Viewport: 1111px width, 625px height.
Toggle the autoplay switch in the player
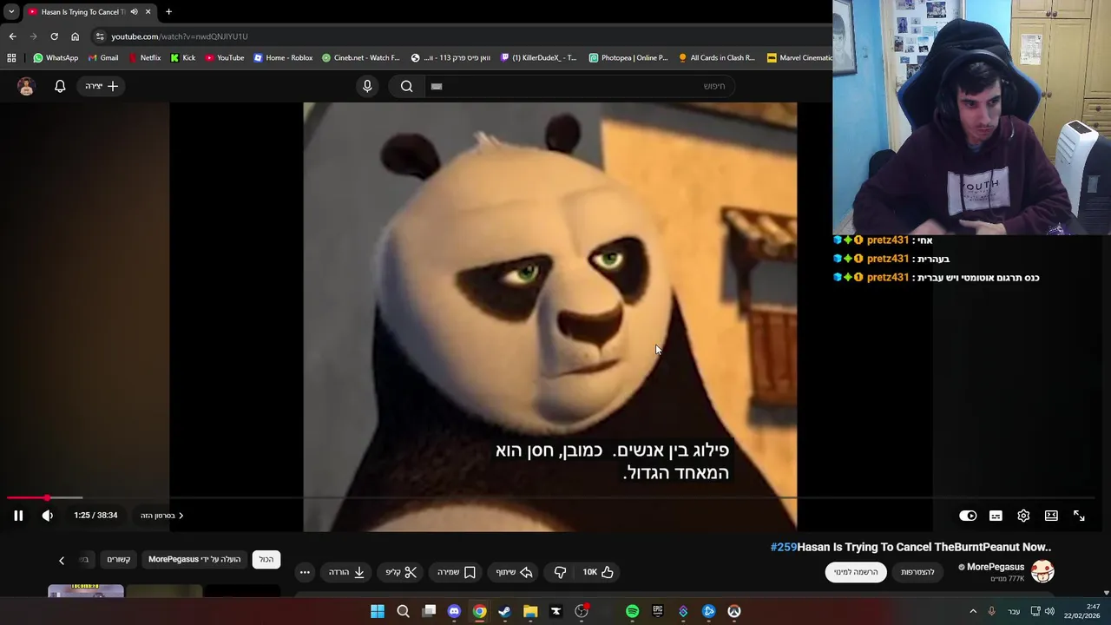tap(968, 516)
